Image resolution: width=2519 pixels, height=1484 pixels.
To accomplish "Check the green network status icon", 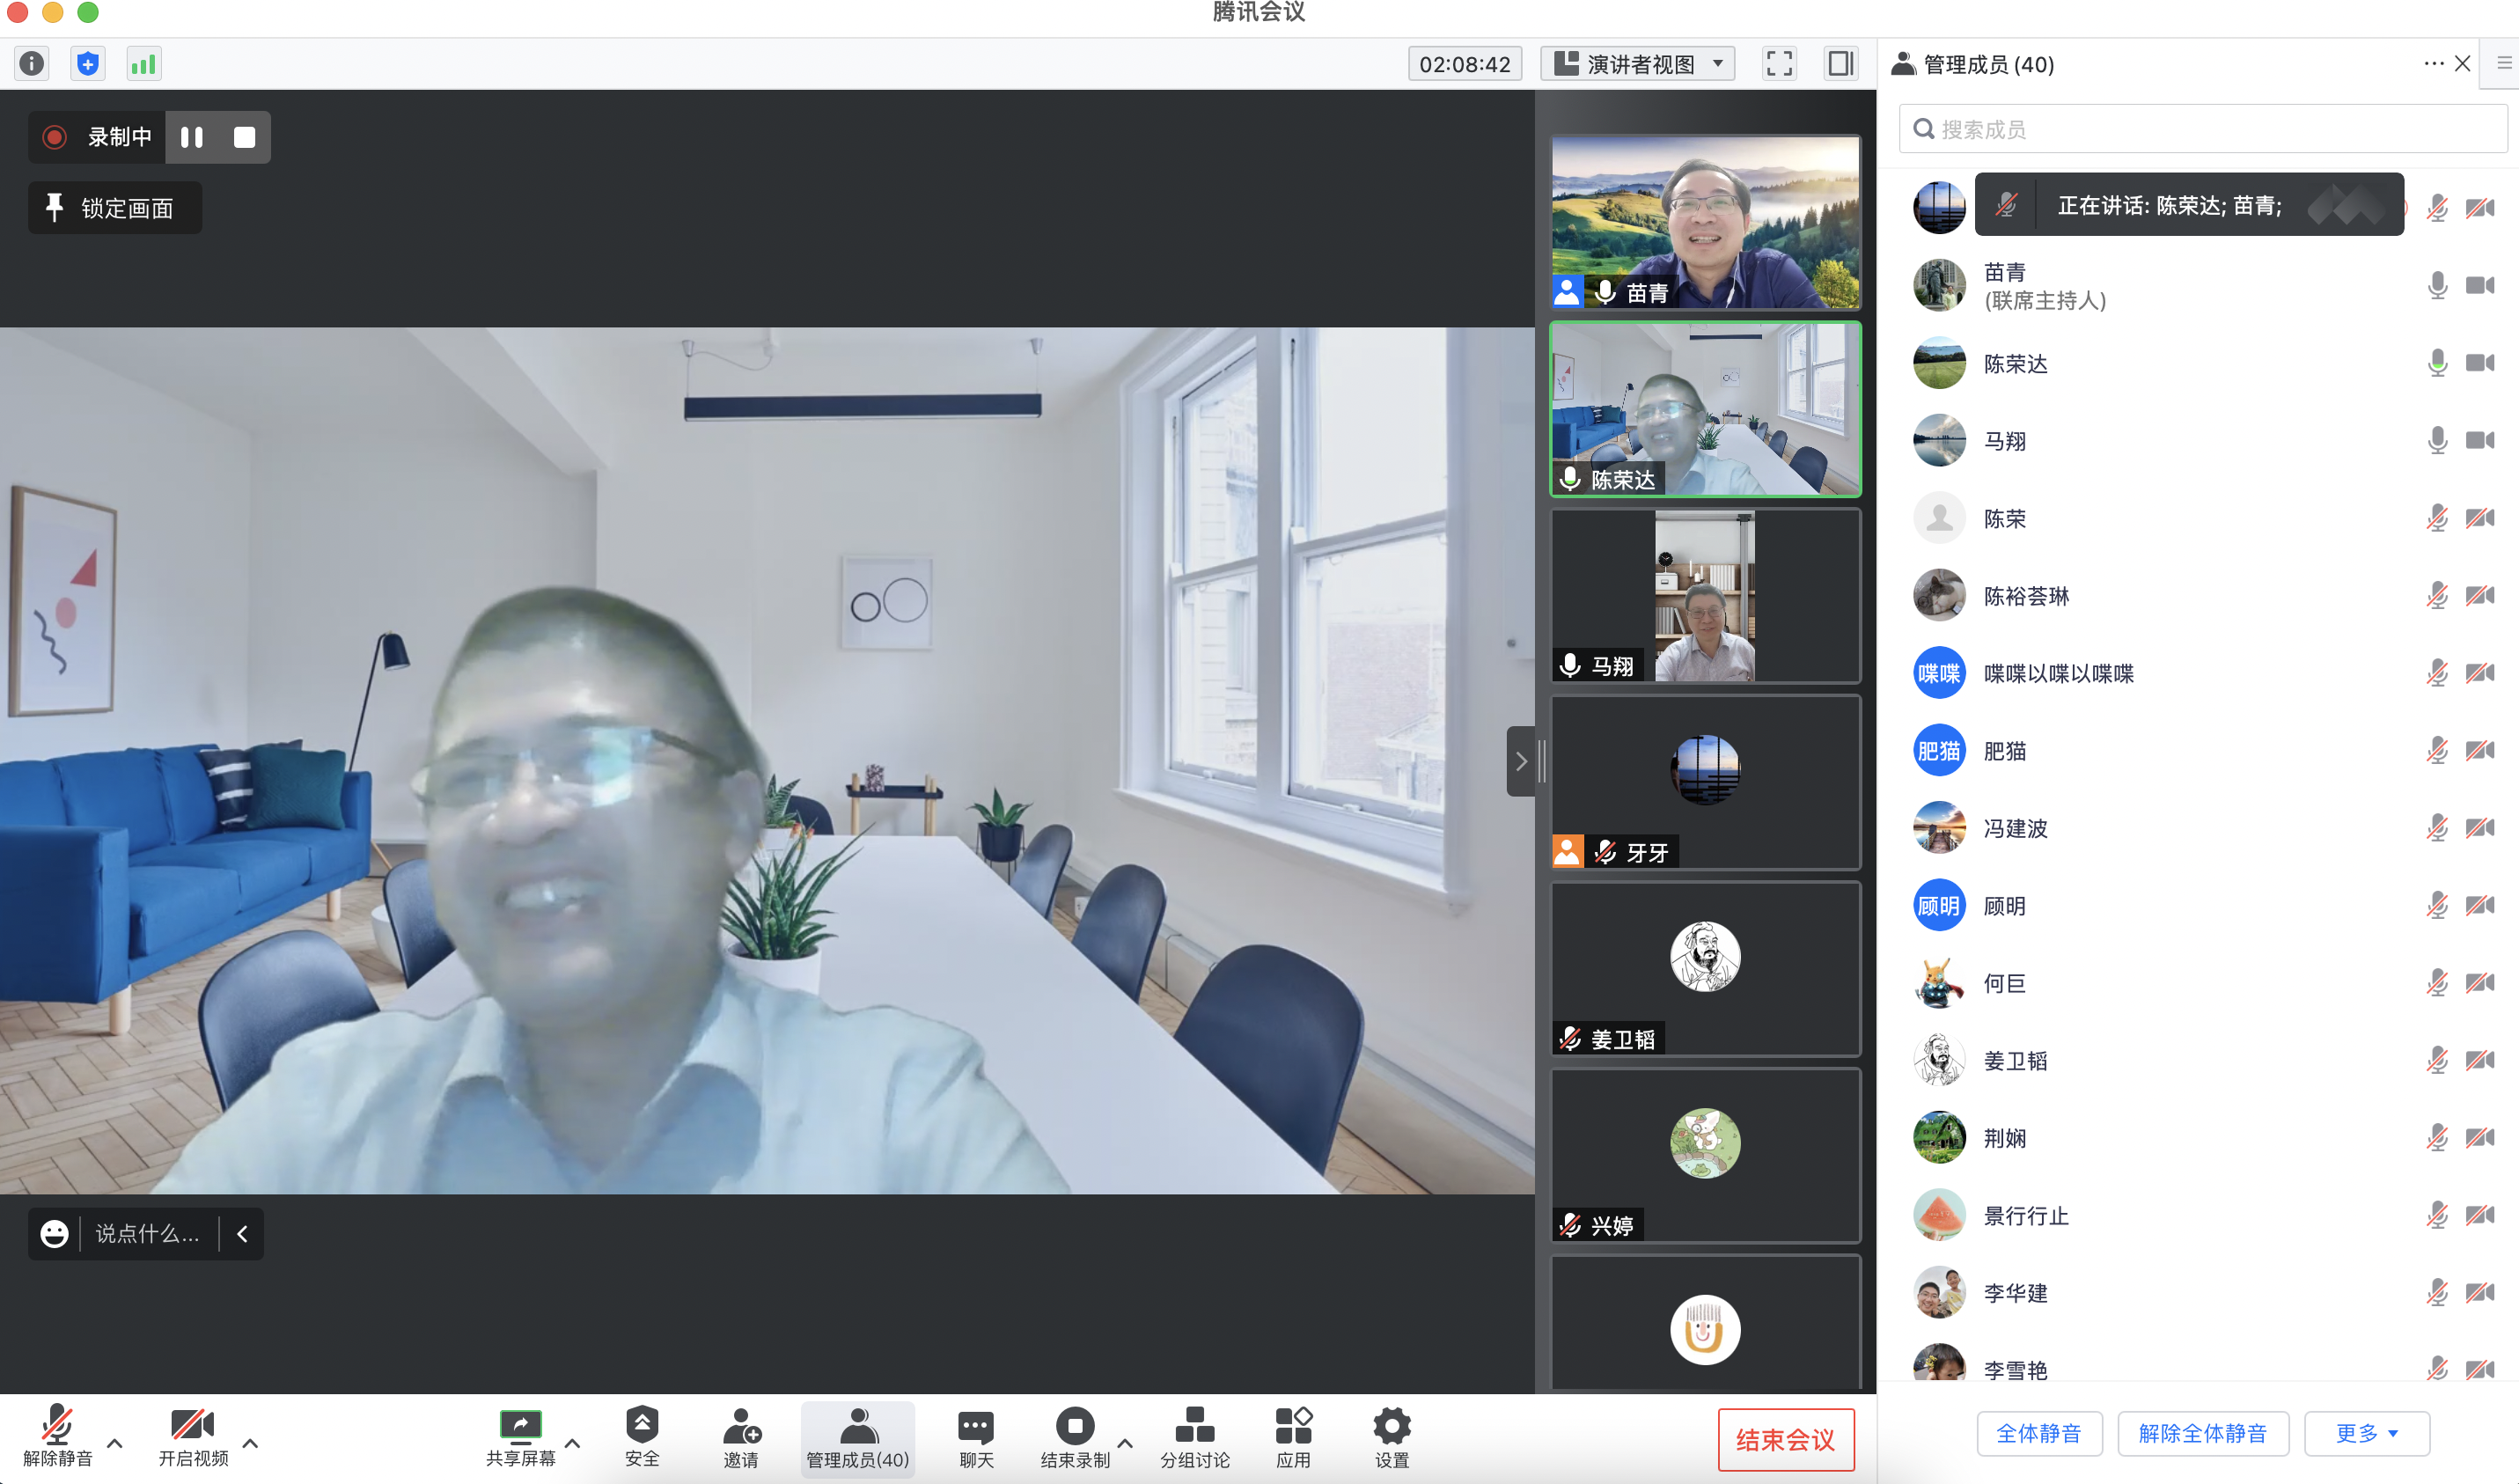I will point(143,64).
